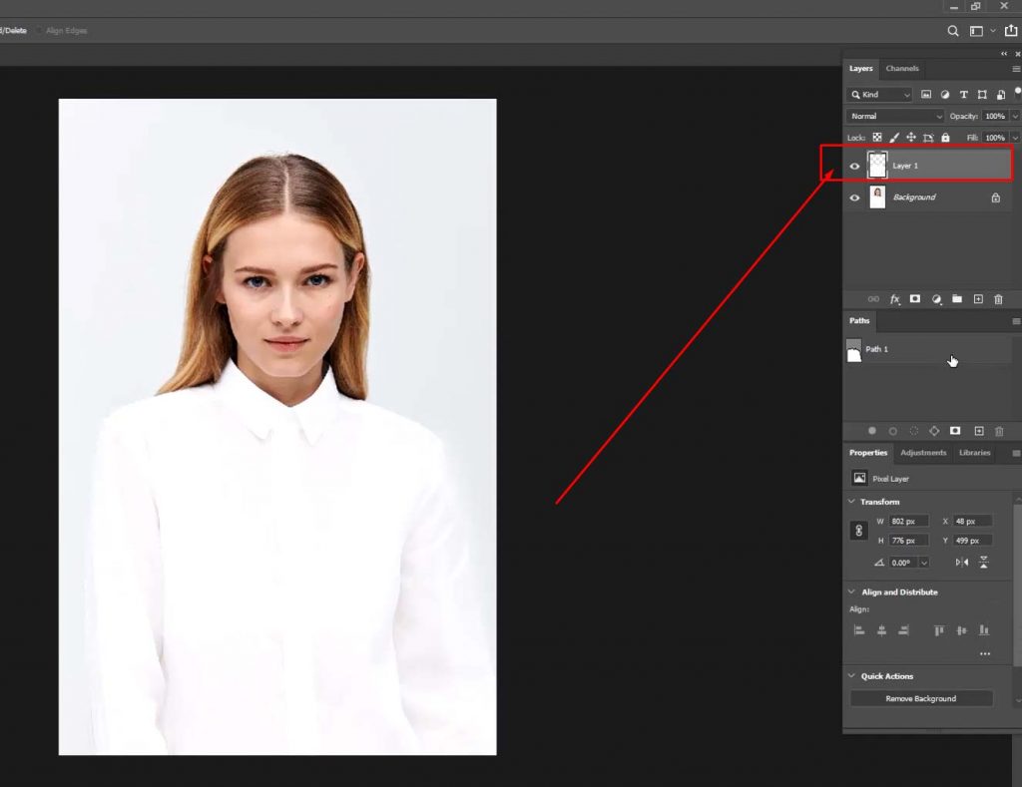Image resolution: width=1022 pixels, height=787 pixels.
Task: Open the Adjustments tab
Action: [923, 452]
